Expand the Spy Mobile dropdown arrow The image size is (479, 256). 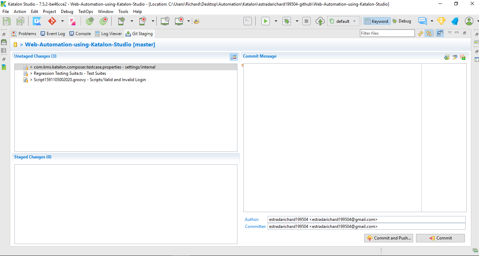click(x=132, y=21)
